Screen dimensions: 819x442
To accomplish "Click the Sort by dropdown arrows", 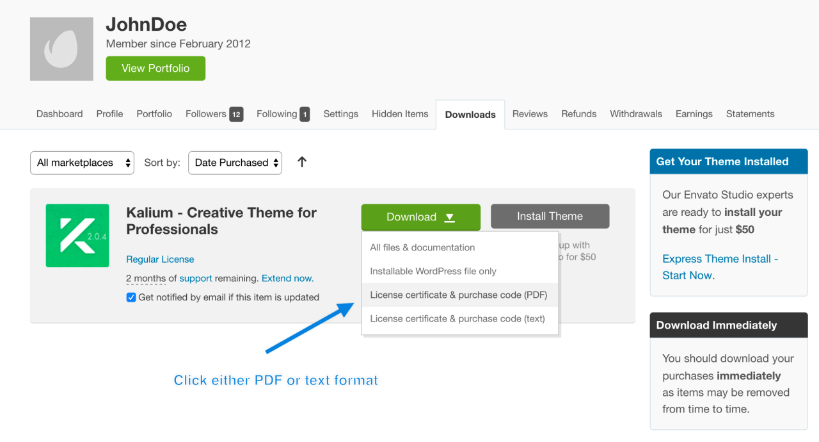I will [x=276, y=163].
